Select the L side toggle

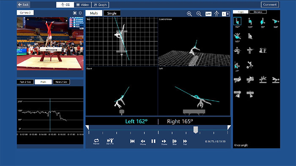224,14
